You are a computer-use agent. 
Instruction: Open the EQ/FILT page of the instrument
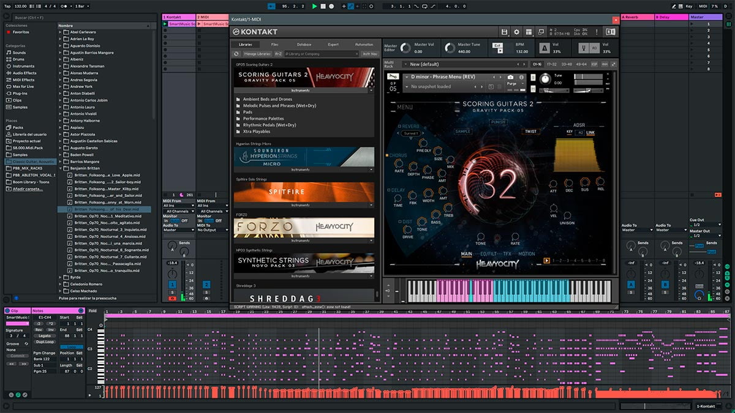(x=487, y=254)
